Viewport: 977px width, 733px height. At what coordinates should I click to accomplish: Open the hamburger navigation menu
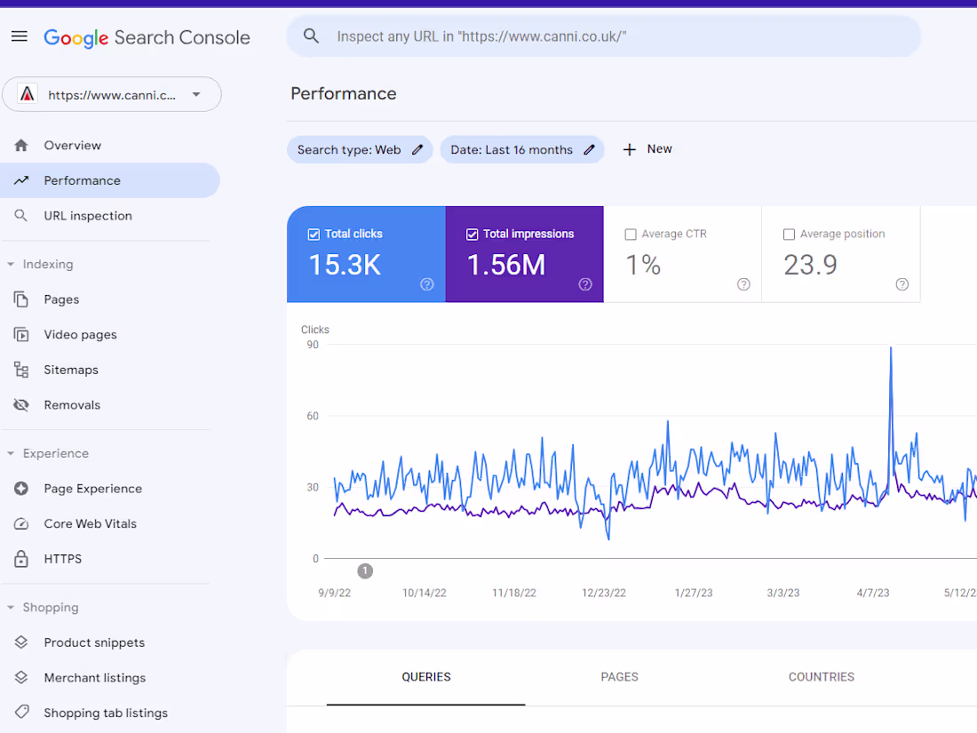[x=19, y=36]
